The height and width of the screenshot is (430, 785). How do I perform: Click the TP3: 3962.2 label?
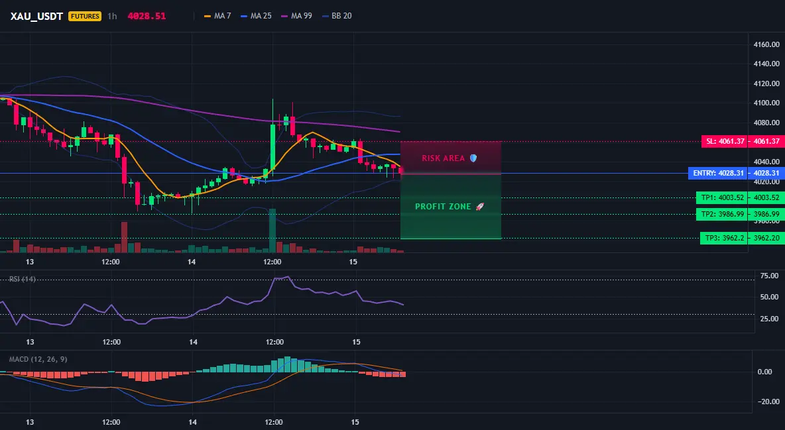(724, 239)
